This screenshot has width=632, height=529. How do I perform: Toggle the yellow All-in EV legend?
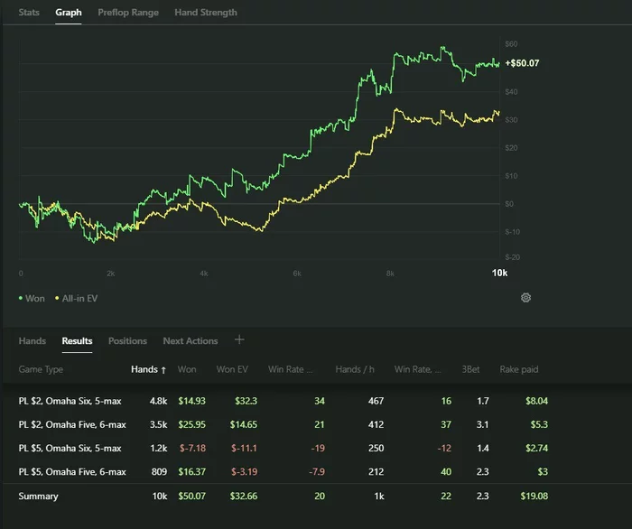point(79,298)
